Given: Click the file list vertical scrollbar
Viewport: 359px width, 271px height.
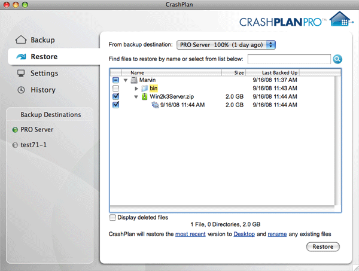Looking at the screenshot, I should [x=337, y=141].
